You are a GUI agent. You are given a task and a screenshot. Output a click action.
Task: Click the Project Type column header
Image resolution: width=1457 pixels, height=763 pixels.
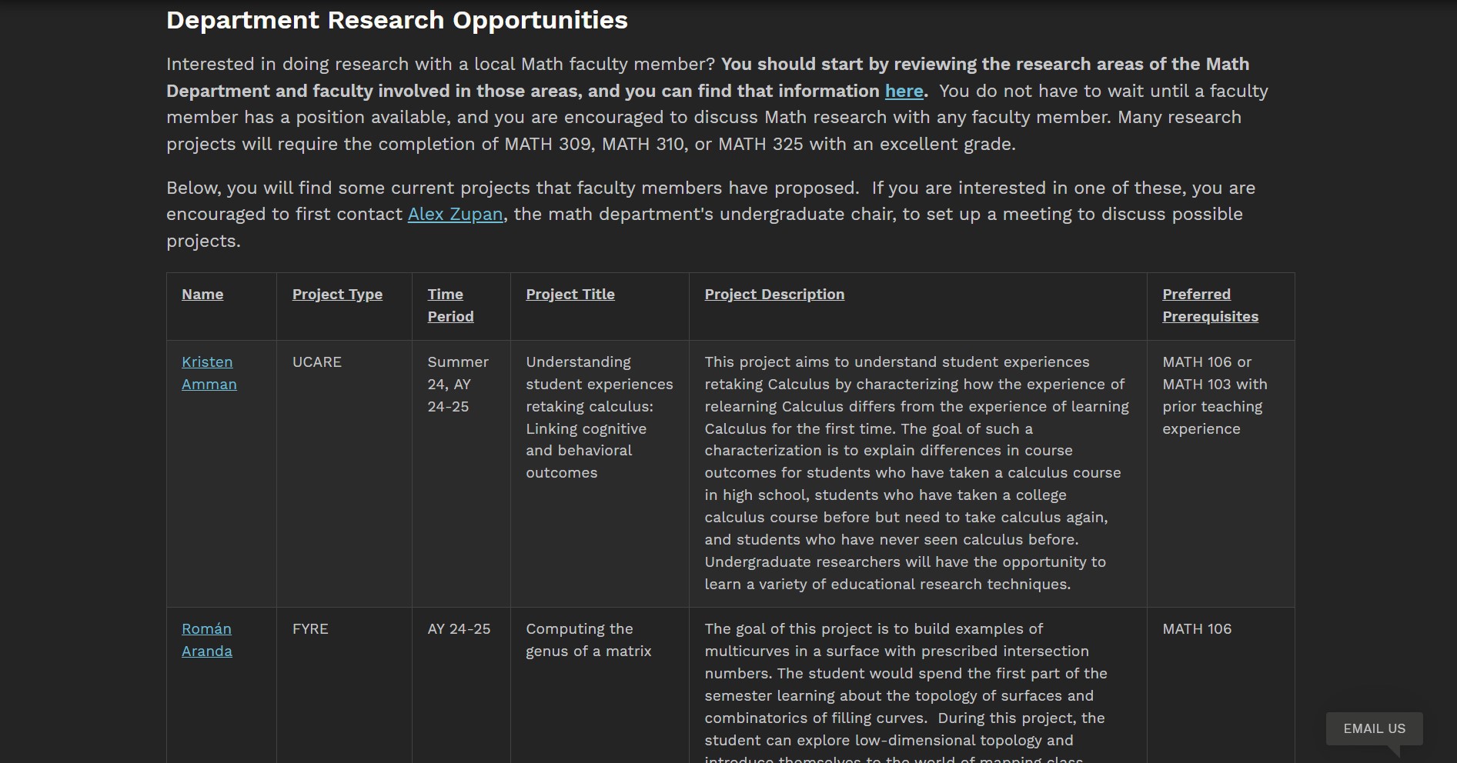pos(337,294)
